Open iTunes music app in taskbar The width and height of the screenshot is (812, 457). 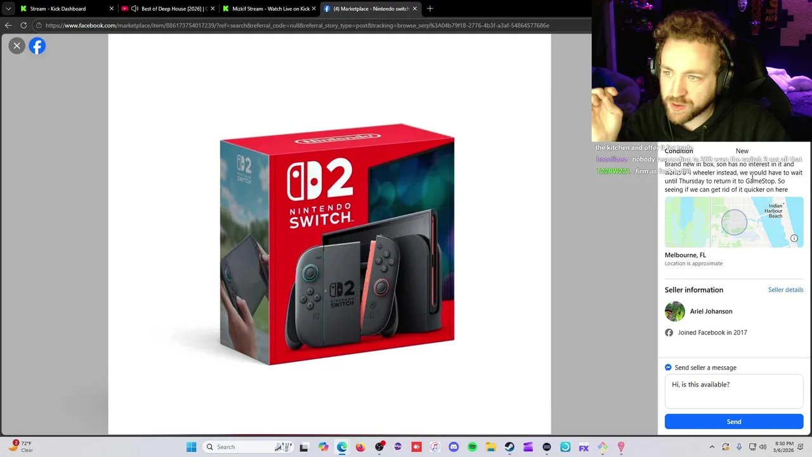coord(435,447)
